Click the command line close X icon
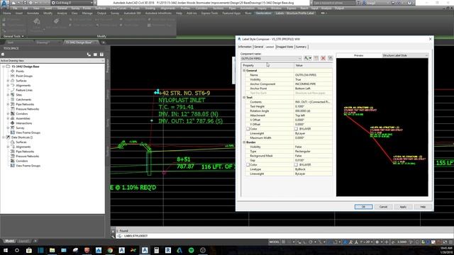454x255 pixels. [x=113, y=231]
